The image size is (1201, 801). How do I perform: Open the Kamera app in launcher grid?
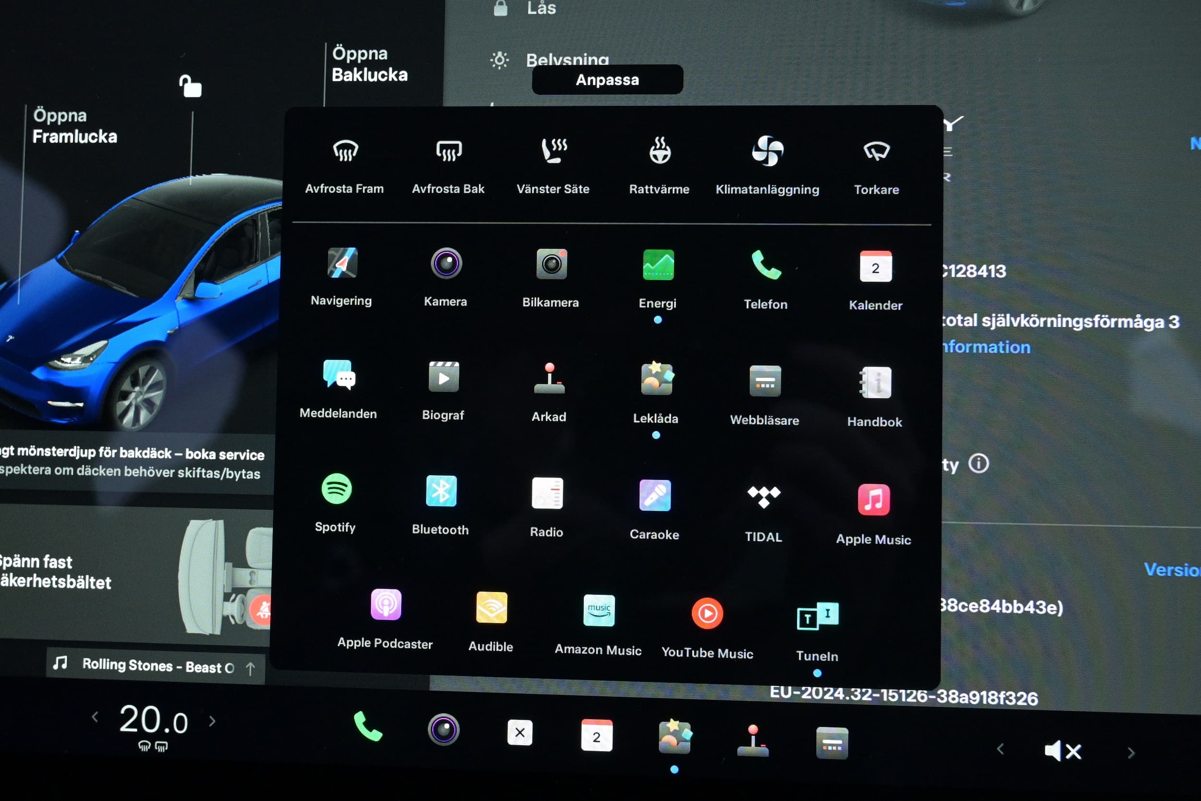point(446,276)
